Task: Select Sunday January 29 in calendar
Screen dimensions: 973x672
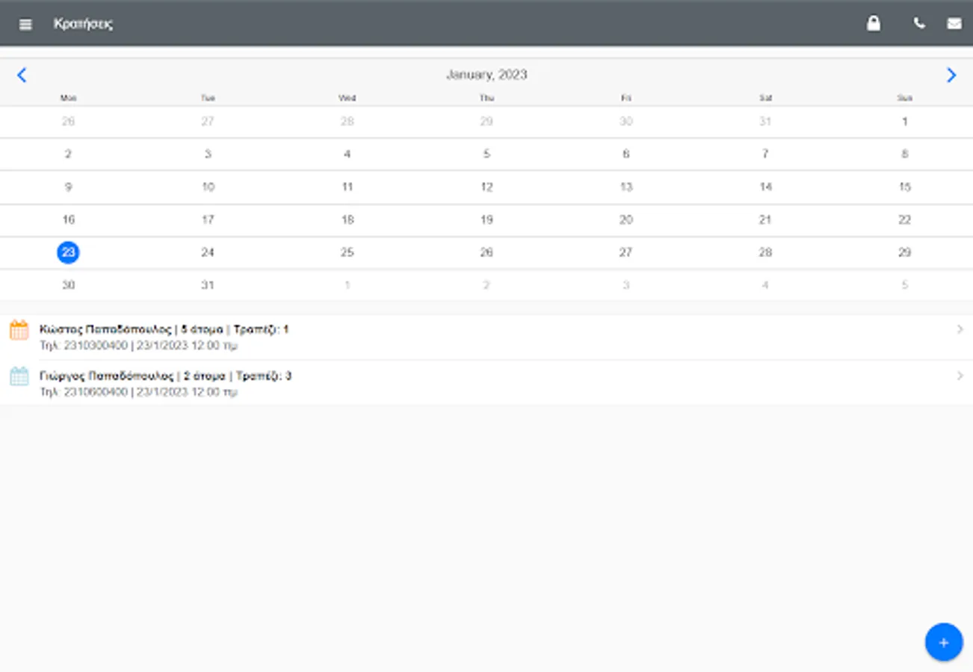Action: coord(905,252)
